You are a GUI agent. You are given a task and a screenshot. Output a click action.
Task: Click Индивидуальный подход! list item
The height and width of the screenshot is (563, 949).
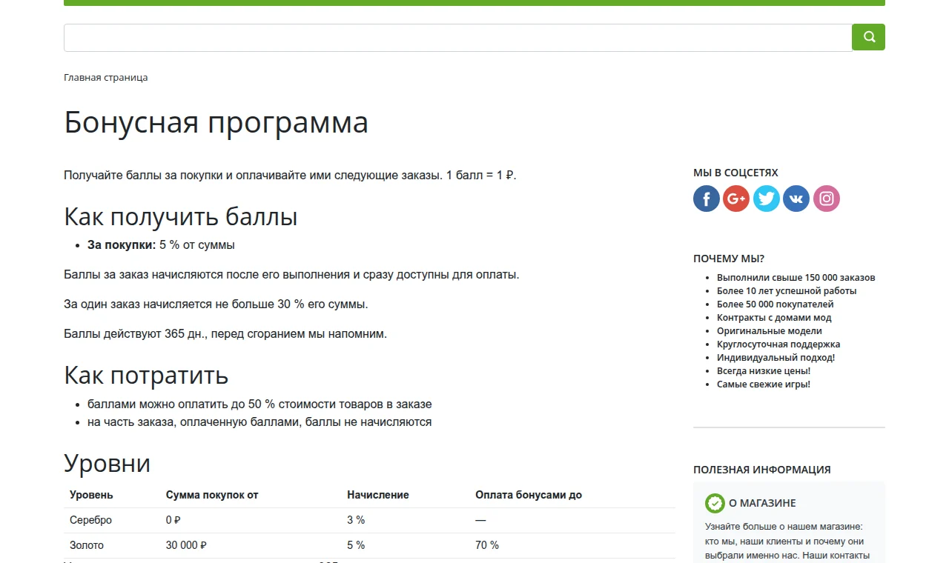776,358
